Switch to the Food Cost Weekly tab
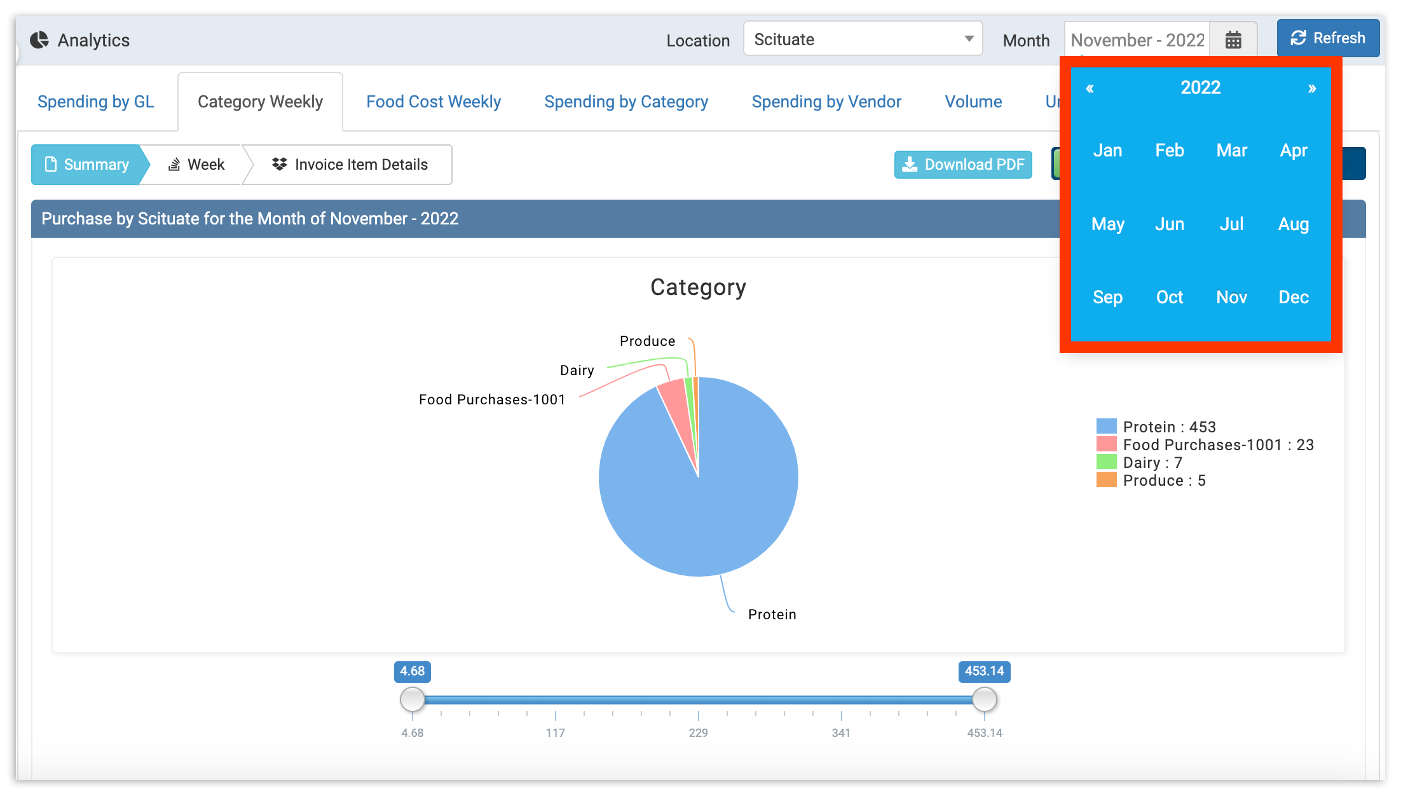Screen dimensions: 1401x796 (433, 101)
